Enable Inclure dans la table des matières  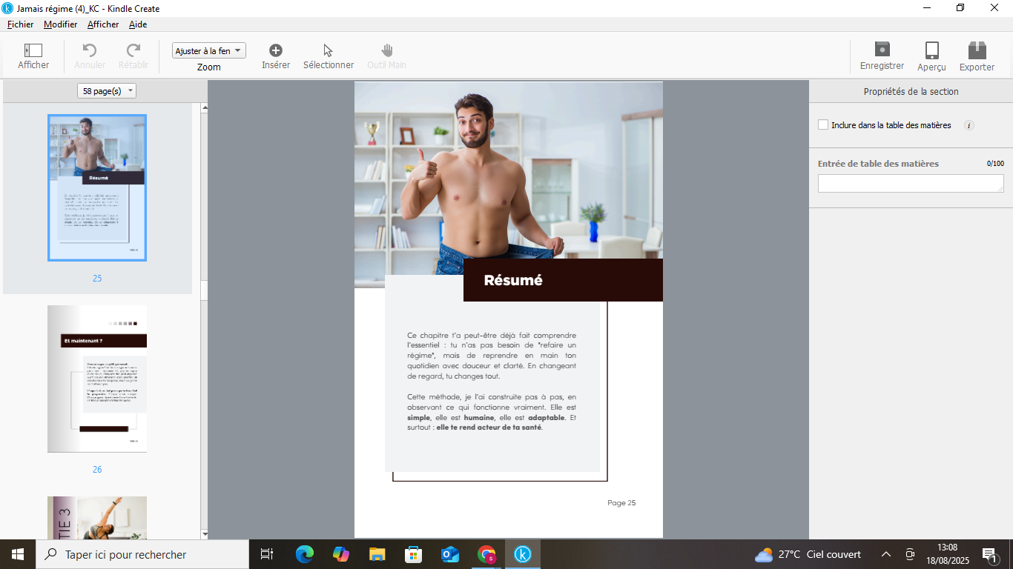[823, 125]
